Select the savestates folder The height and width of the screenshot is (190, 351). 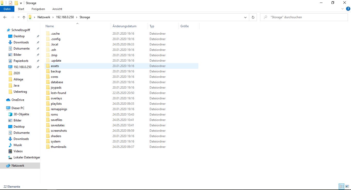[x=58, y=125]
